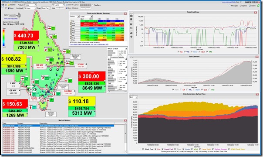The width and height of the screenshot is (263, 157).
Task: Click the table view icon in price chart toolbar
Action: coord(131,20)
